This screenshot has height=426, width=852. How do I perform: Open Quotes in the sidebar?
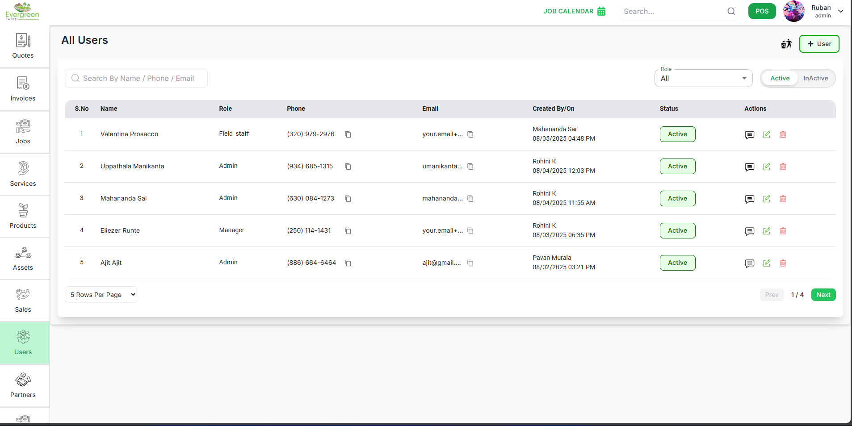coord(23,46)
